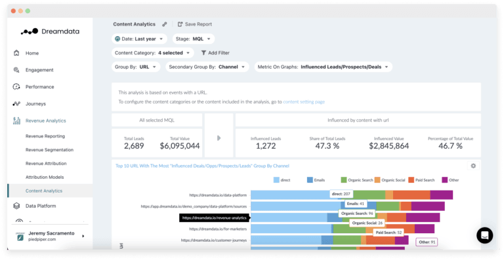504x260 pixels.
Task: Click the Journeys path icon
Action: pos(16,103)
